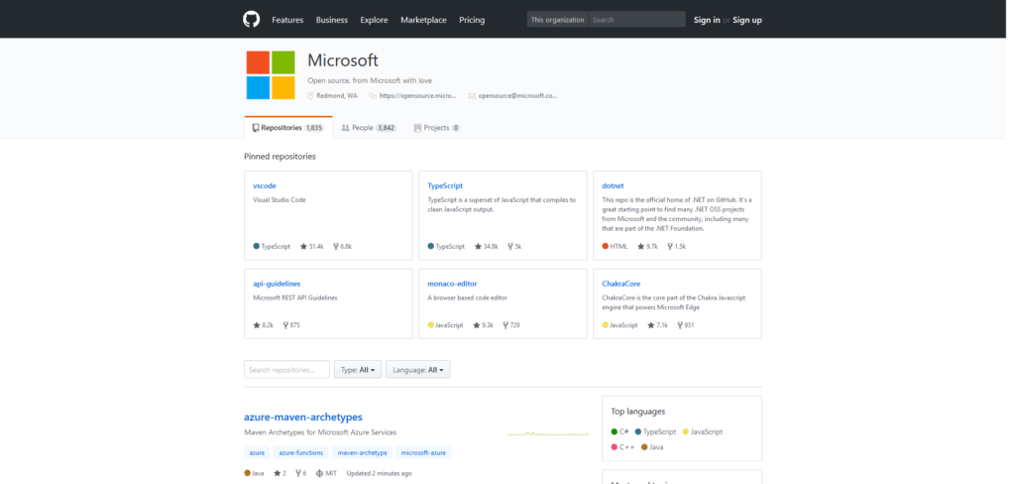Click the Java language label on azure-maven-archetypes
Image resolution: width=1015 pixels, height=484 pixels.
point(258,473)
